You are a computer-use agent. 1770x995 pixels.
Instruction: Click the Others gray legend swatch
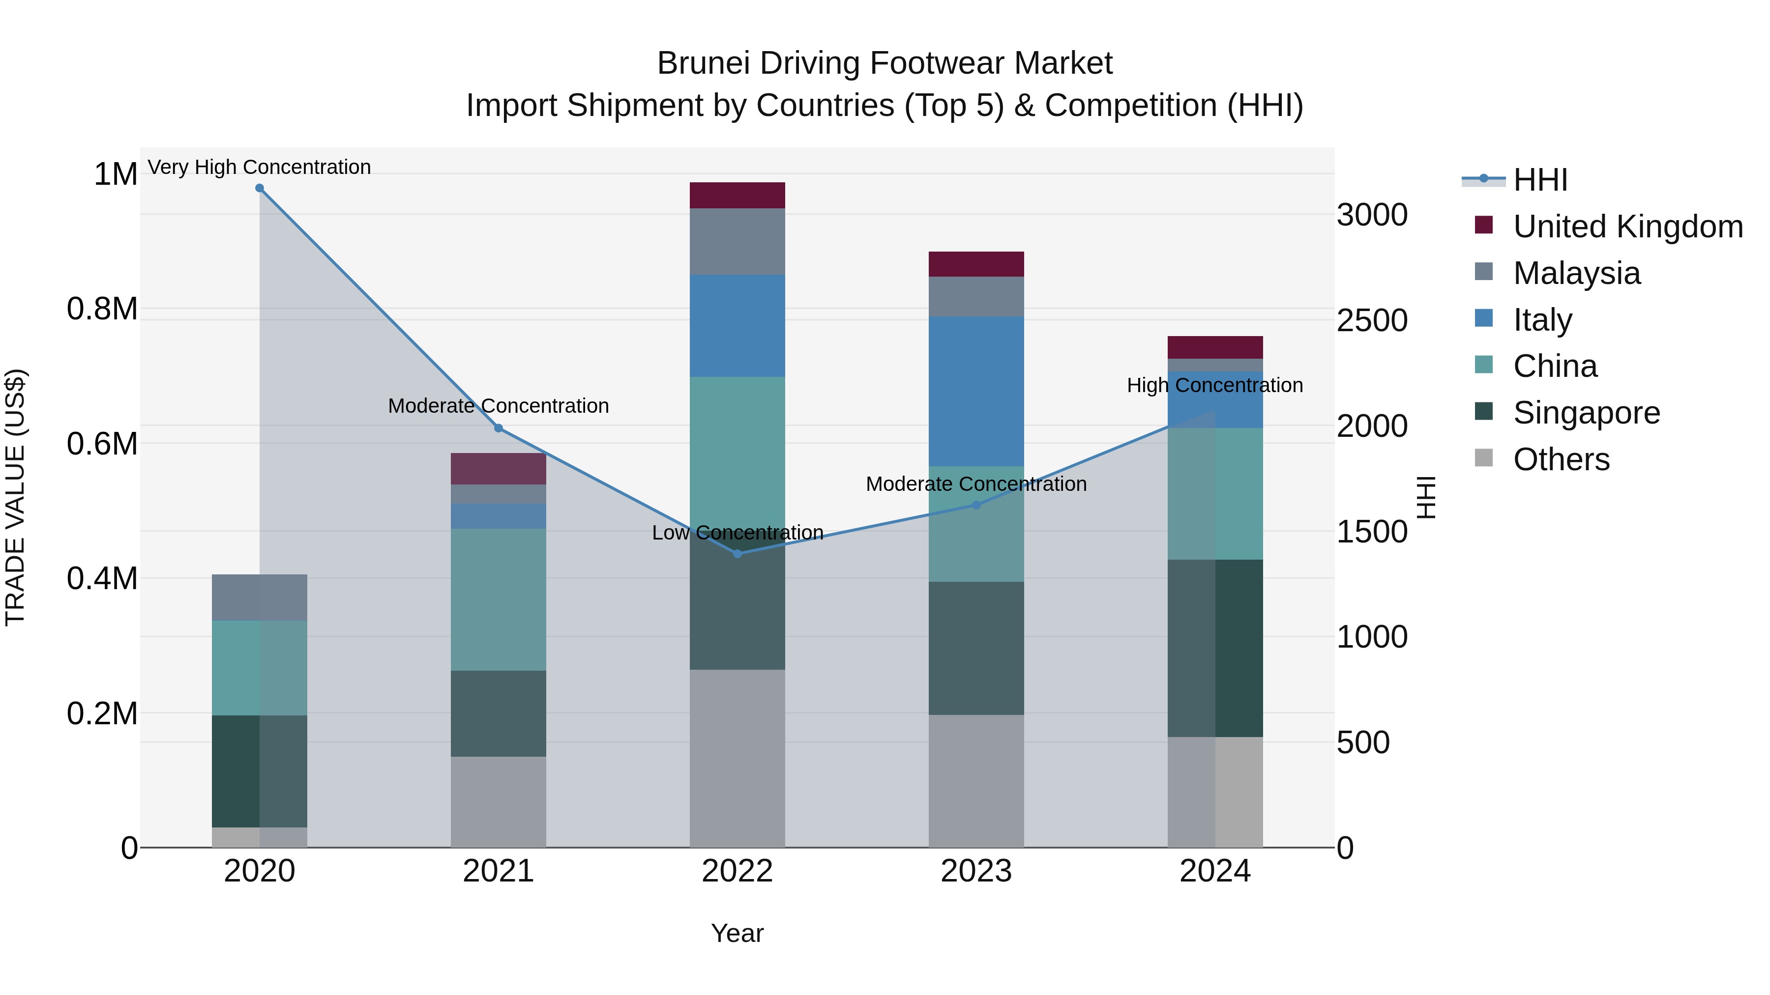point(1484,457)
